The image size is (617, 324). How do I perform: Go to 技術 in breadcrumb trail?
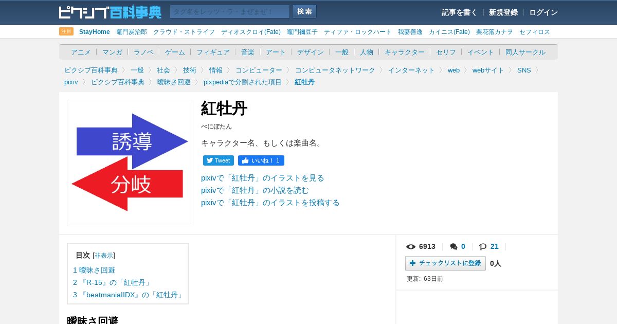[x=189, y=70]
